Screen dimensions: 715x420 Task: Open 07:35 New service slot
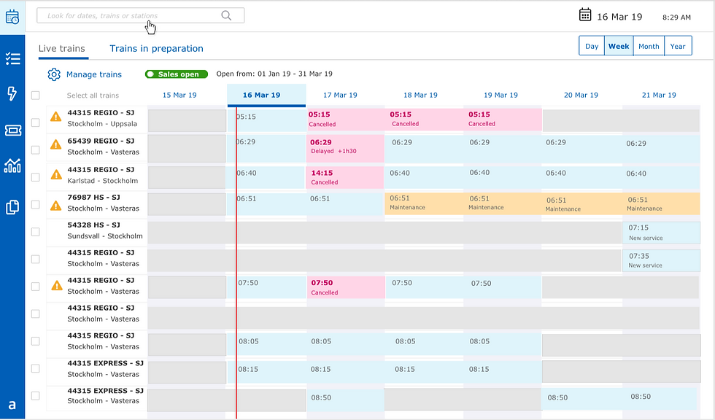tap(661, 260)
